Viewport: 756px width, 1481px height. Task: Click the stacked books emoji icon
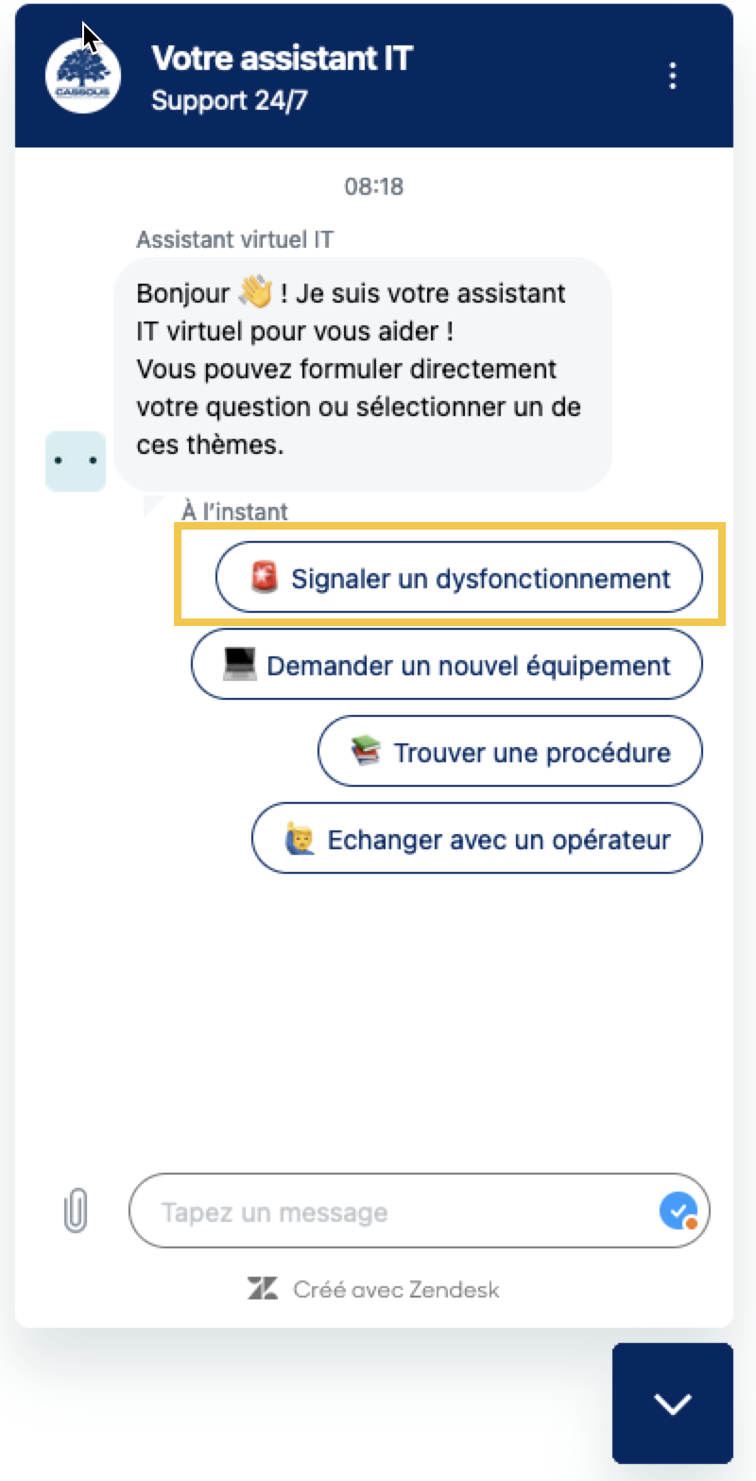point(366,752)
